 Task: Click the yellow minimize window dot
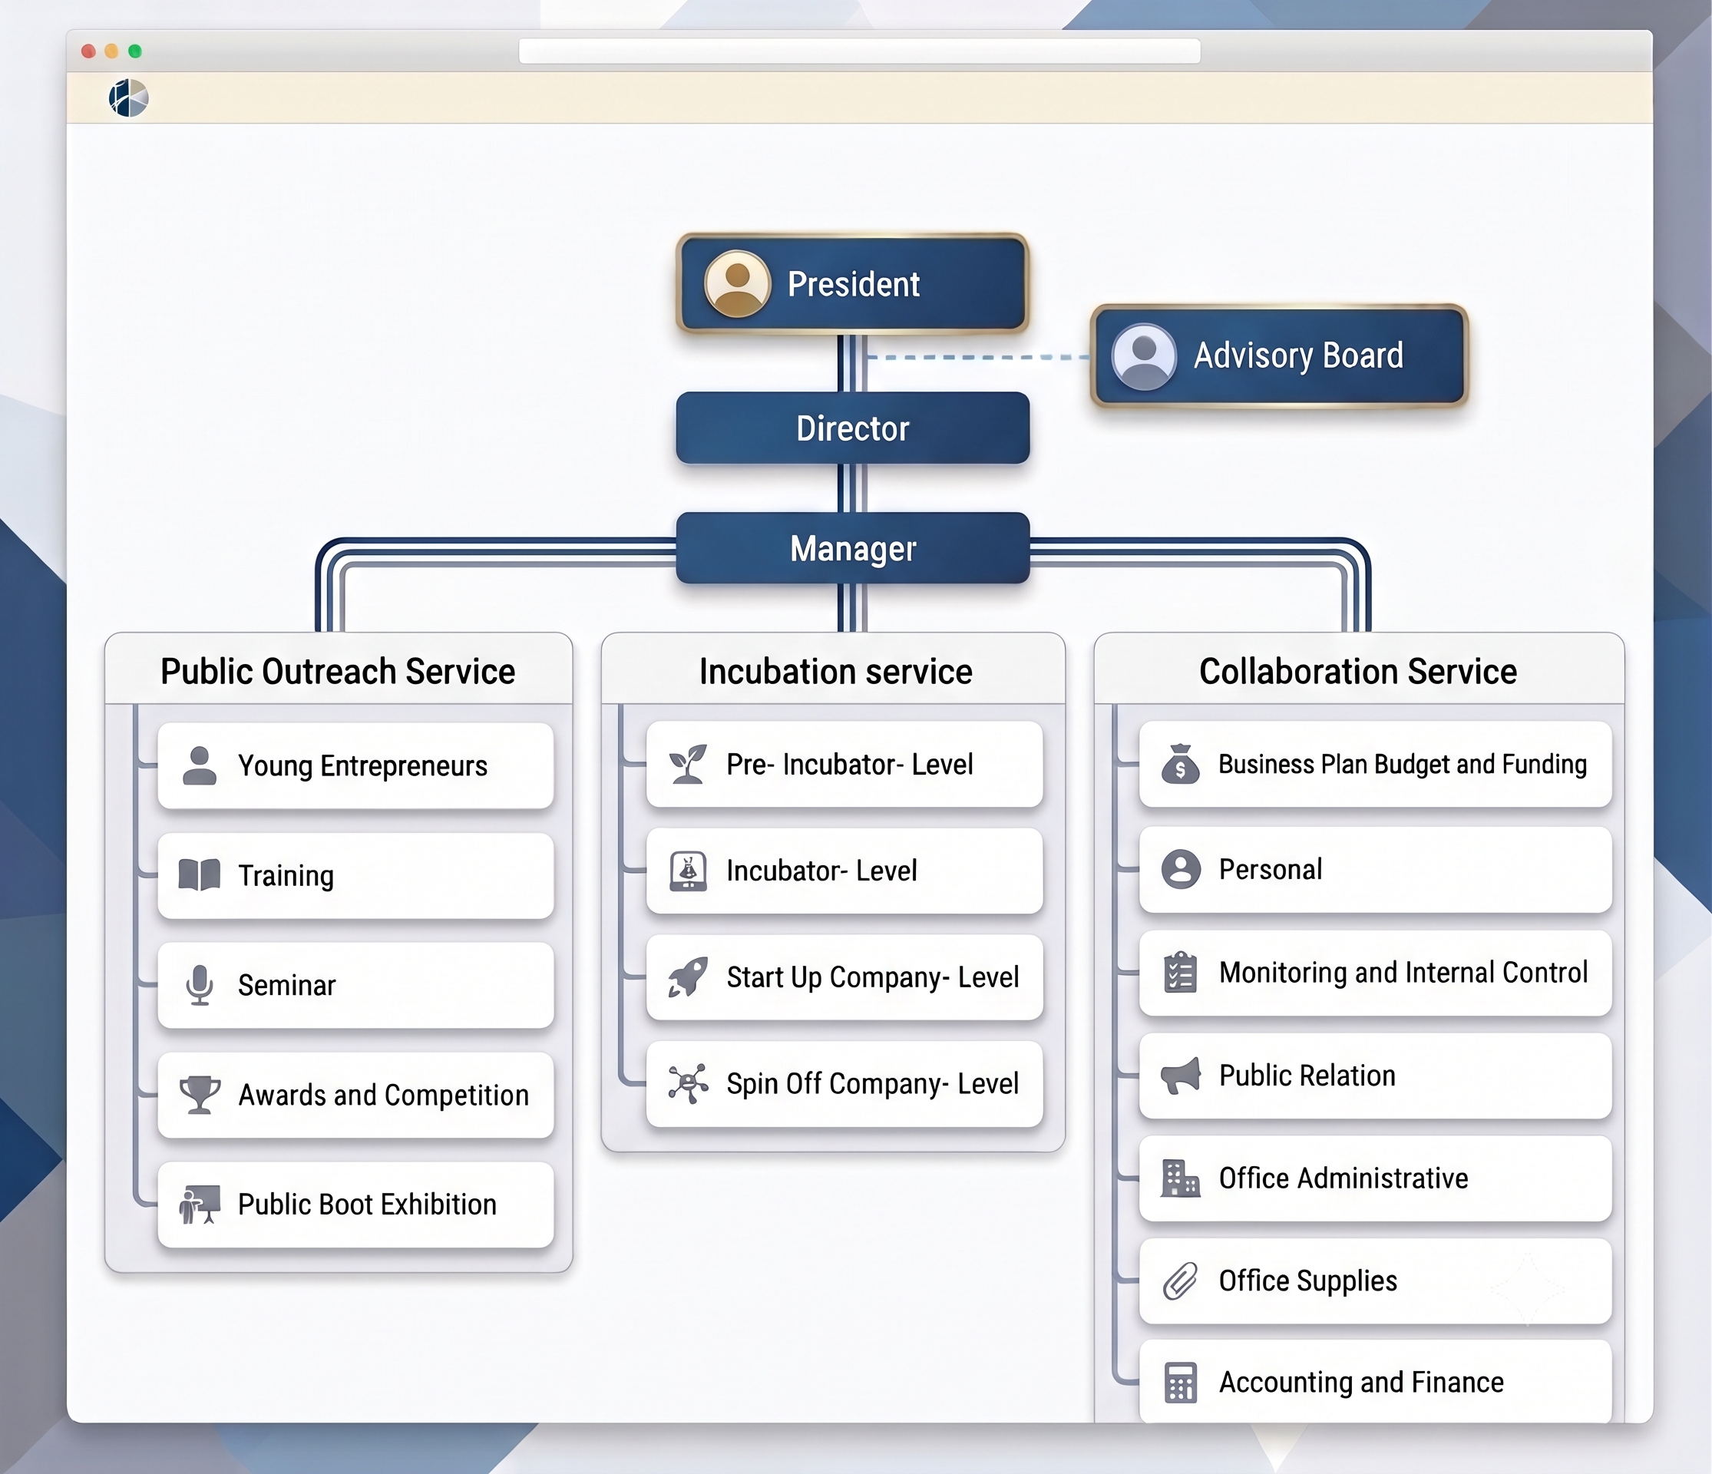pyautogui.click(x=111, y=51)
